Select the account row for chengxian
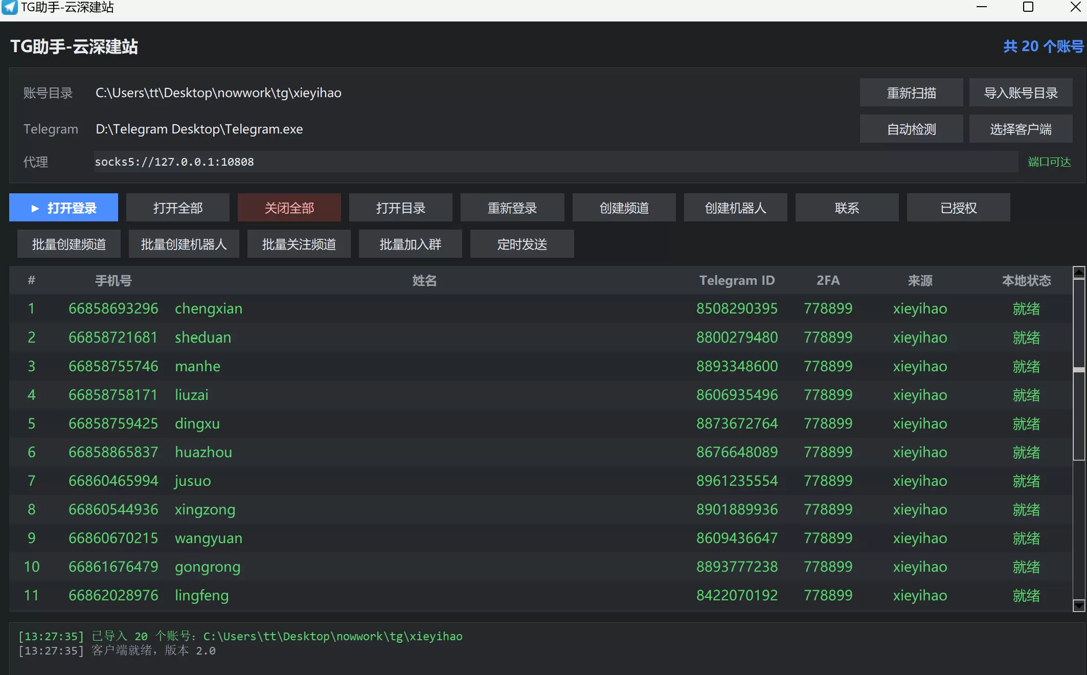The width and height of the screenshot is (1087, 675). pyautogui.click(x=540, y=308)
